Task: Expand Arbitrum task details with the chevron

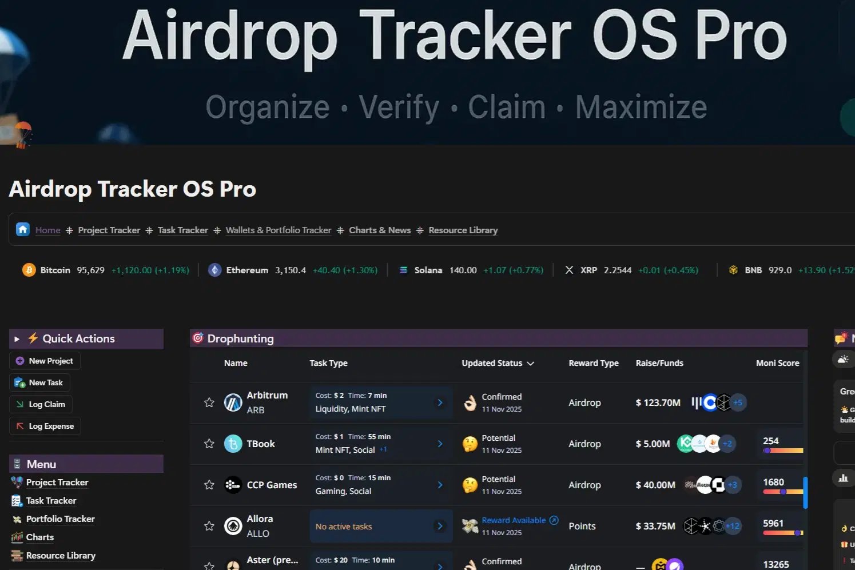Action: coord(440,402)
